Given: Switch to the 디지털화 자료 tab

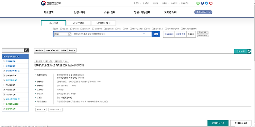Looking at the screenshot, I should pos(103,23).
